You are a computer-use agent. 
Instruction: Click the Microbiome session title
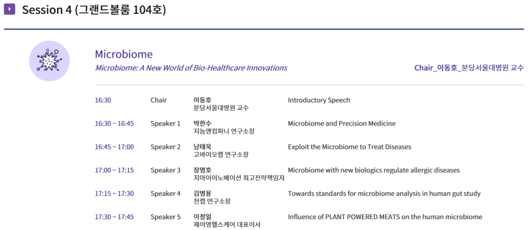pyautogui.click(x=124, y=54)
